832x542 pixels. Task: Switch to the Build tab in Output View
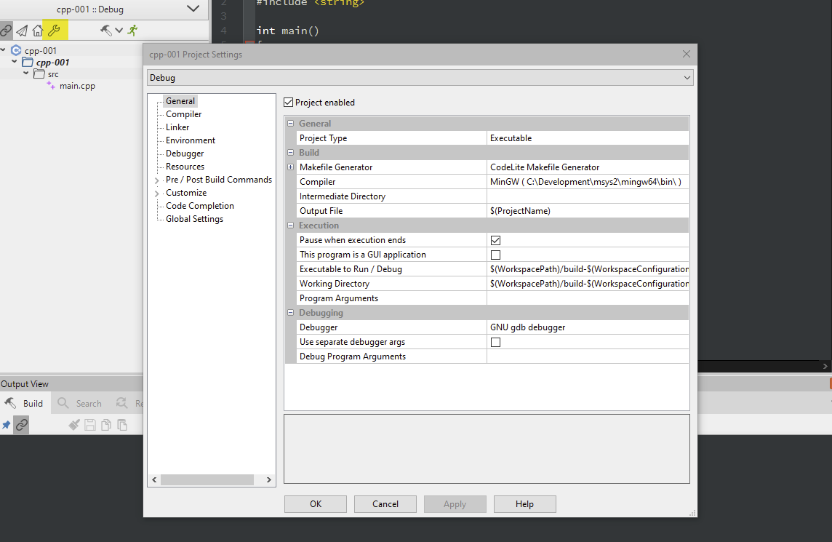(25, 404)
